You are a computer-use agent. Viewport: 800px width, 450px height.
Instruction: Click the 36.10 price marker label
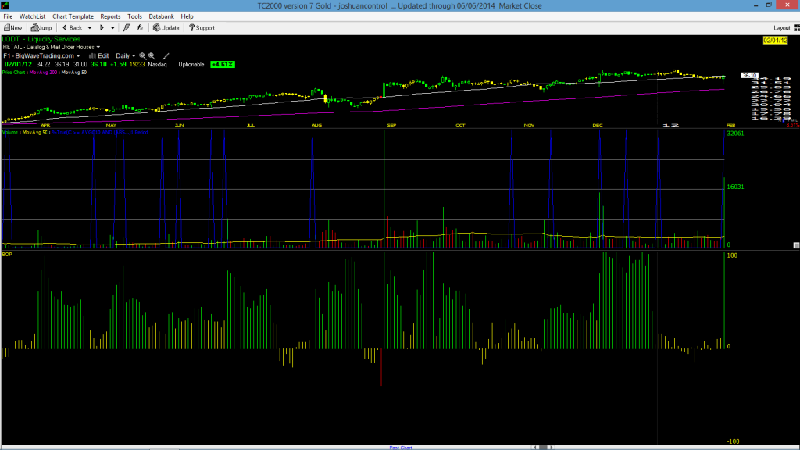(749, 76)
